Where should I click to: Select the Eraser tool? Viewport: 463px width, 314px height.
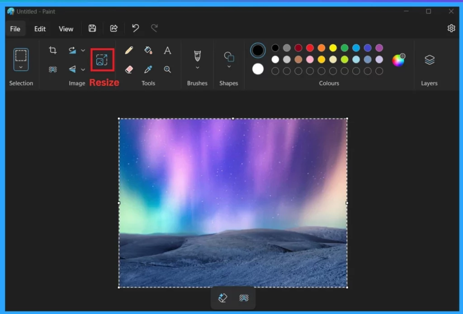pyautogui.click(x=129, y=69)
